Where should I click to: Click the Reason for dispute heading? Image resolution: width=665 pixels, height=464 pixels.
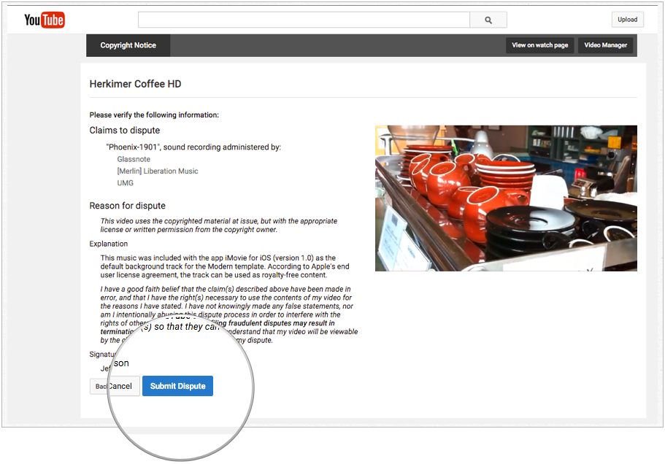[127, 206]
